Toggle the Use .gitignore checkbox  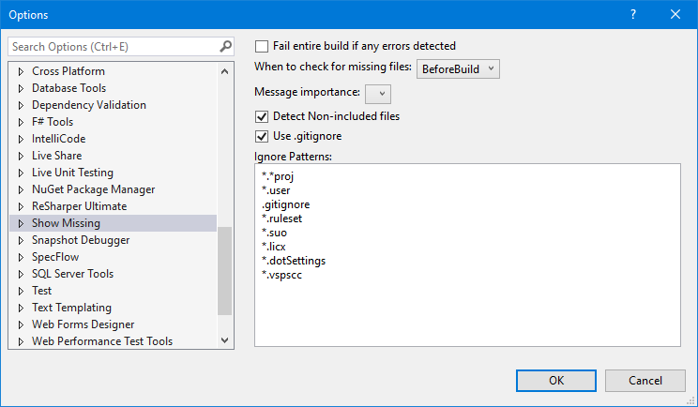click(262, 136)
